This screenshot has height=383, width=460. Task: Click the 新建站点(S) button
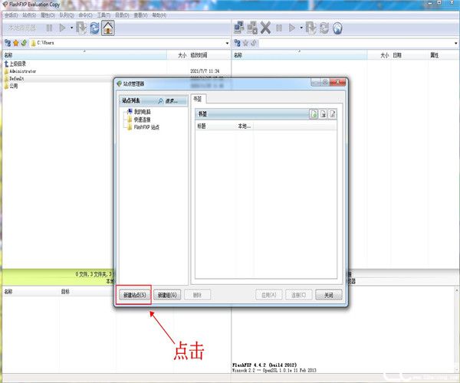tap(134, 294)
